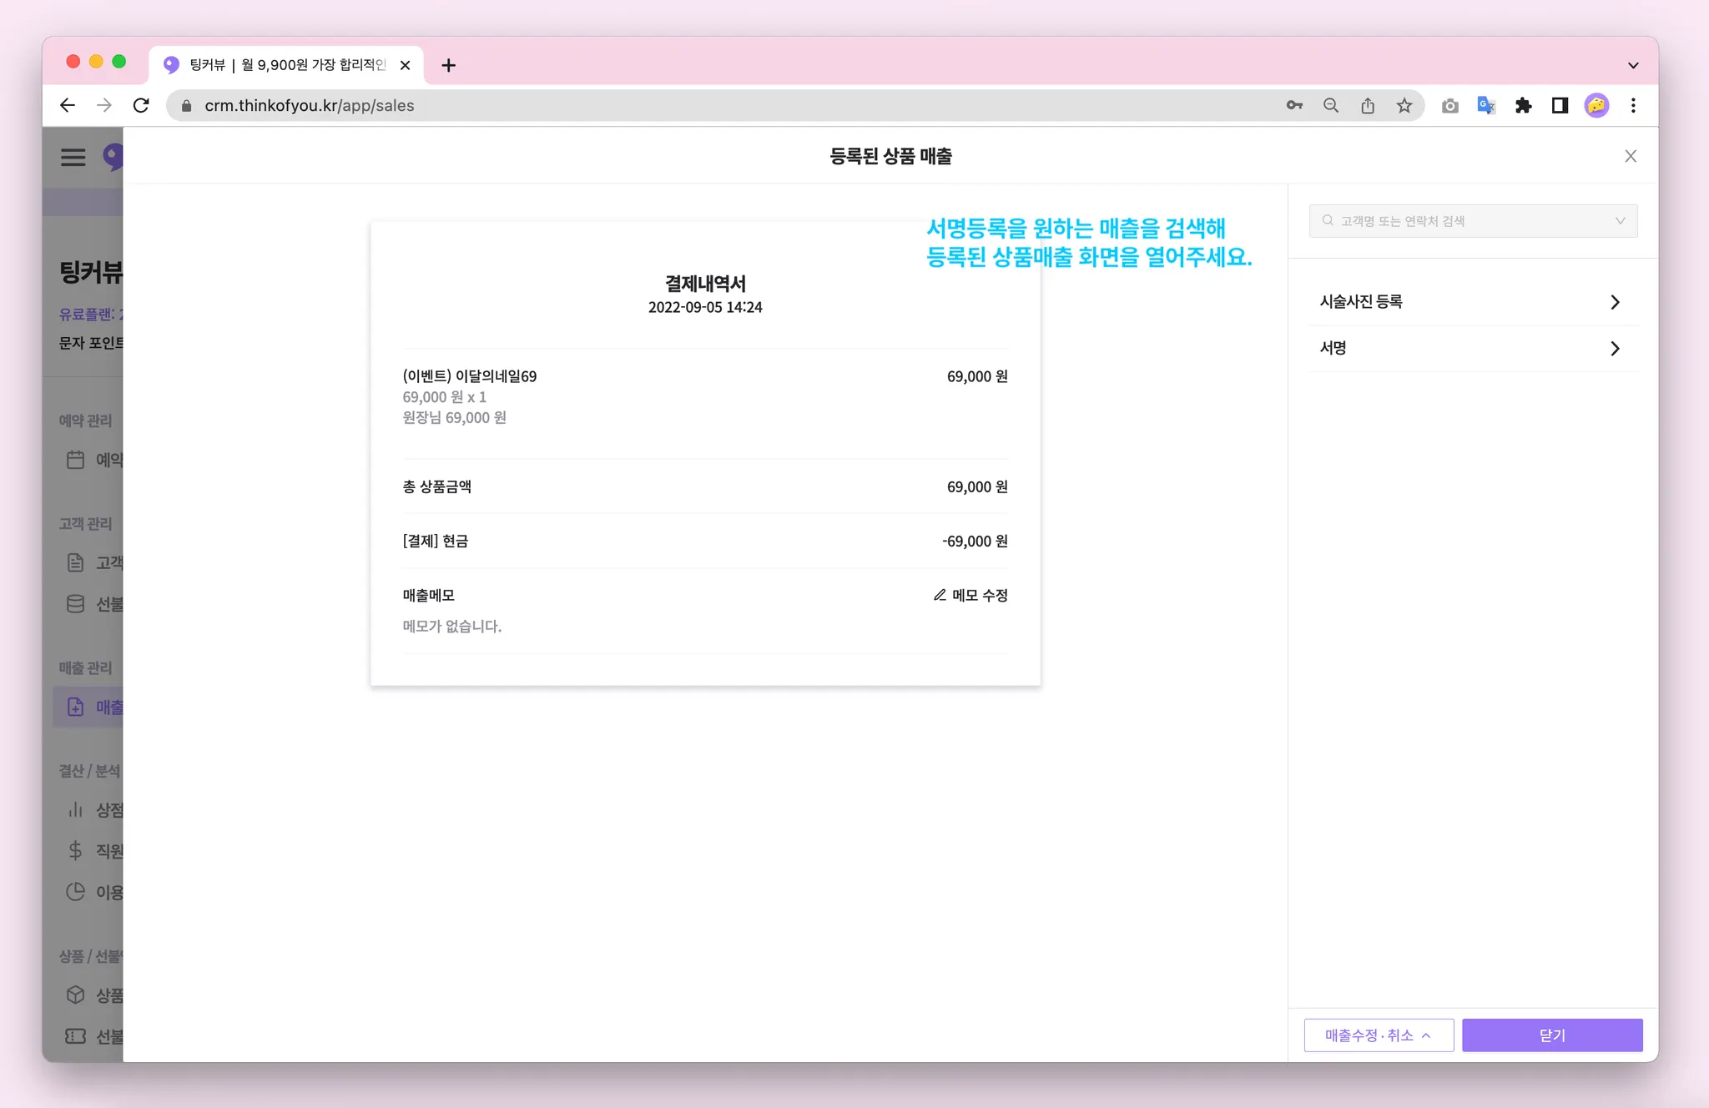Expand the 서명 row chevron

1615,349
